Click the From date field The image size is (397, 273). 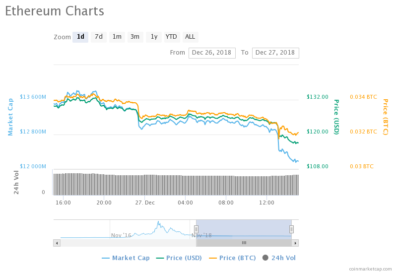pos(212,53)
